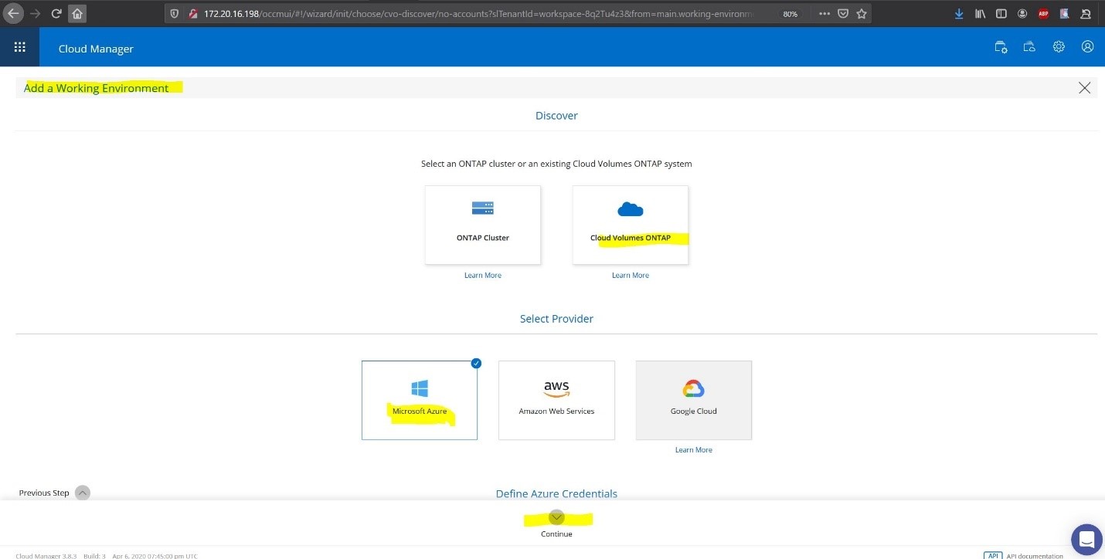Go to the browser home page
The image size is (1105, 559).
[77, 14]
